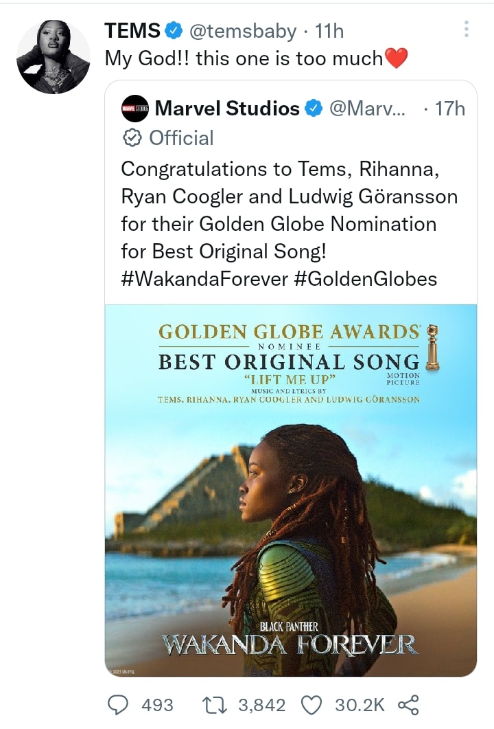Click the share icon
The width and height of the screenshot is (494, 729).
409,705
